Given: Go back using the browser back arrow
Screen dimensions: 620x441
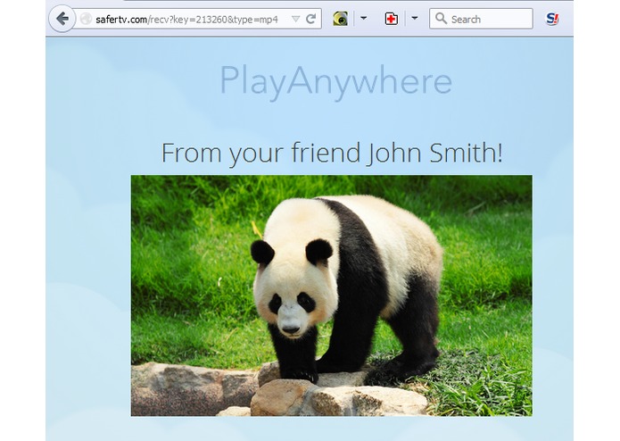Looking at the screenshot, I should (62, 19).
